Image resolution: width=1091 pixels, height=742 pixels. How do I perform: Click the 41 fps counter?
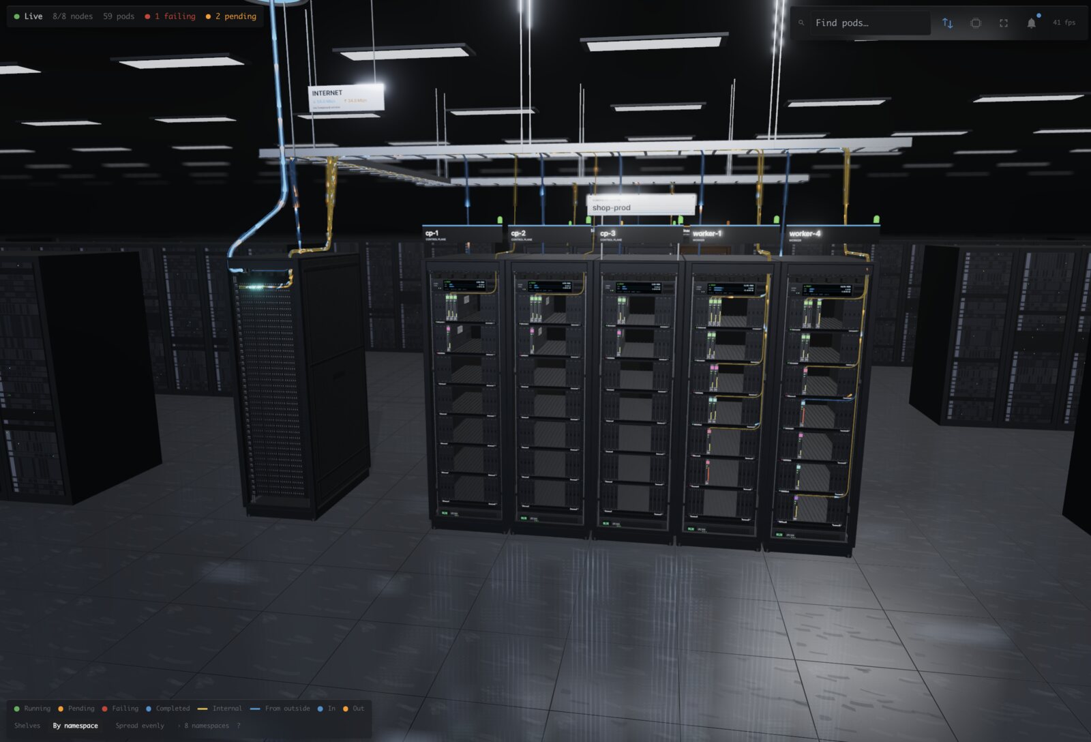1064,23
